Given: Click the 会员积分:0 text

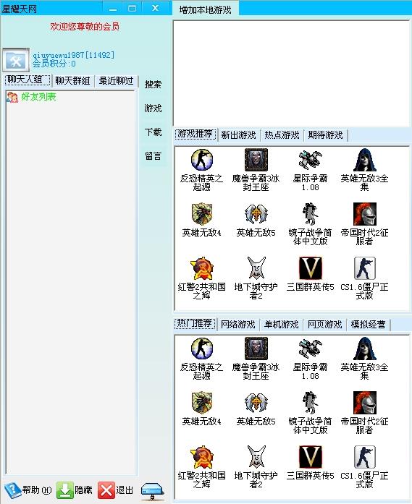Looking at the screenshot, I should click(54, 64).
